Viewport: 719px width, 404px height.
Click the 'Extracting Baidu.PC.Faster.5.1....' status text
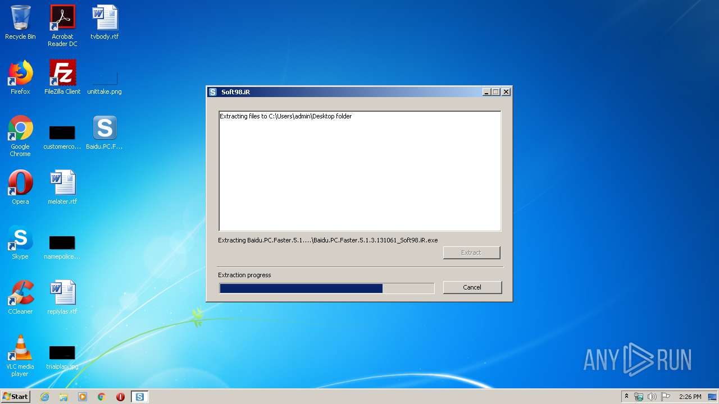[x=328, y=240]
